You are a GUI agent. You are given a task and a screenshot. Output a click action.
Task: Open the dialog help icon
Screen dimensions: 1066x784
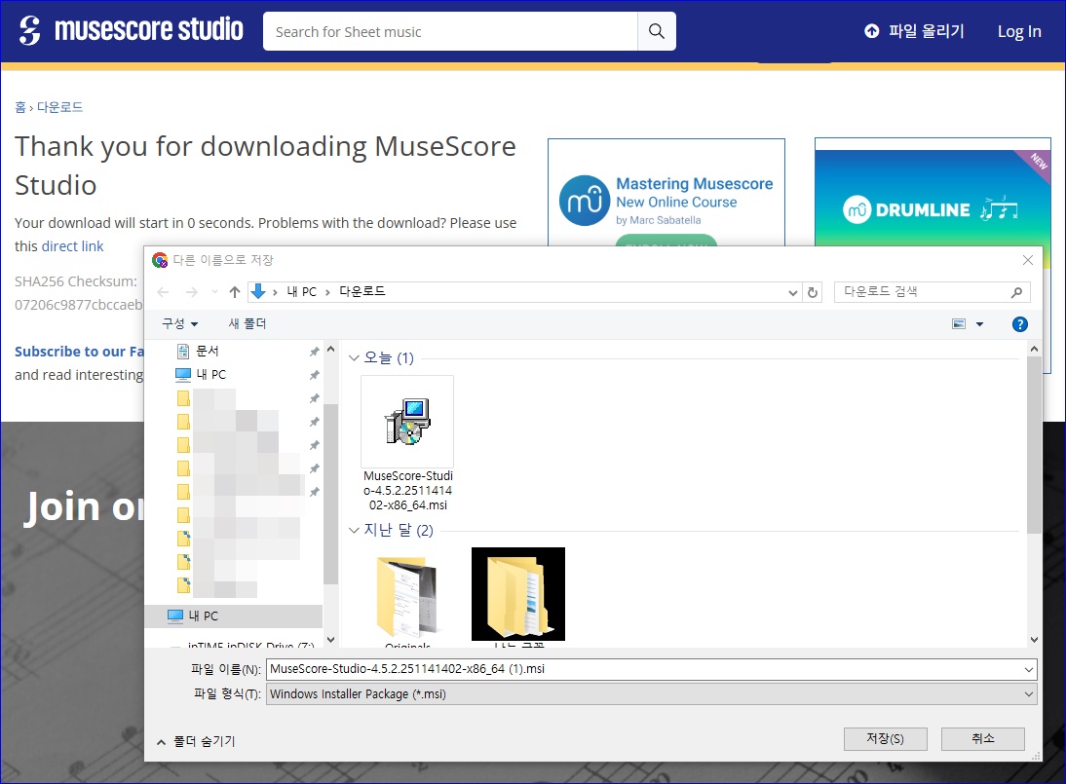[x=1020, y=324]
